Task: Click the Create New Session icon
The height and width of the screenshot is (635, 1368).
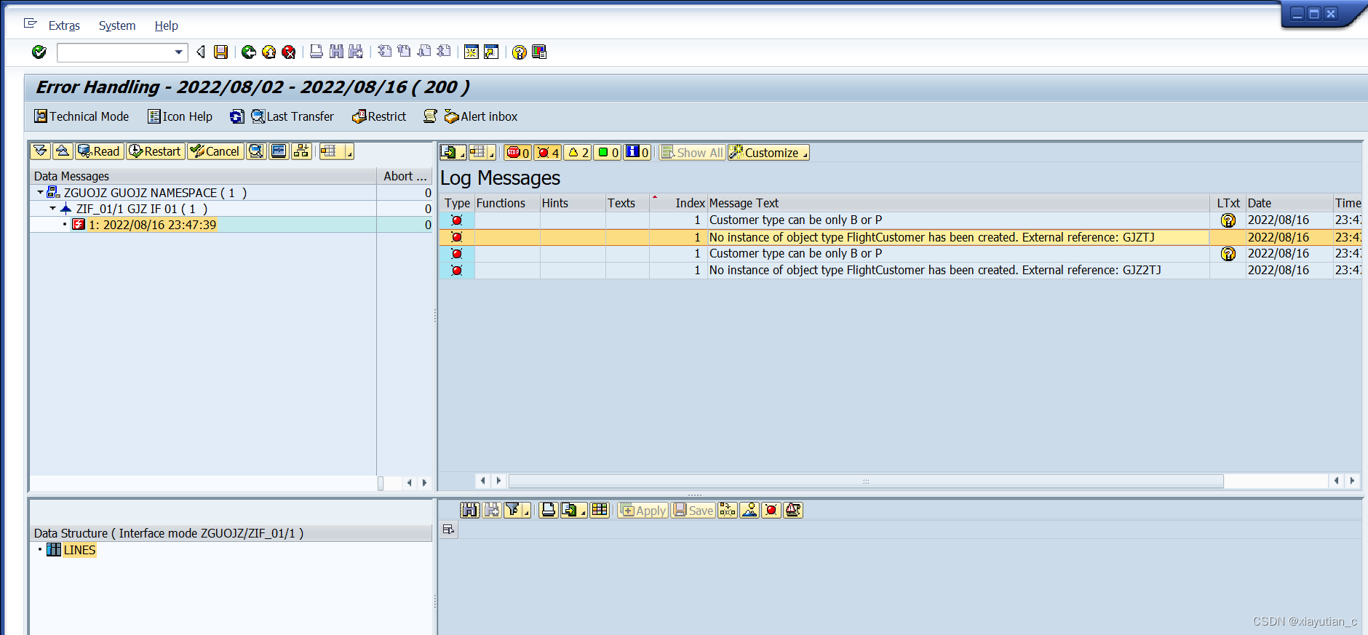Action: point(472,52)
